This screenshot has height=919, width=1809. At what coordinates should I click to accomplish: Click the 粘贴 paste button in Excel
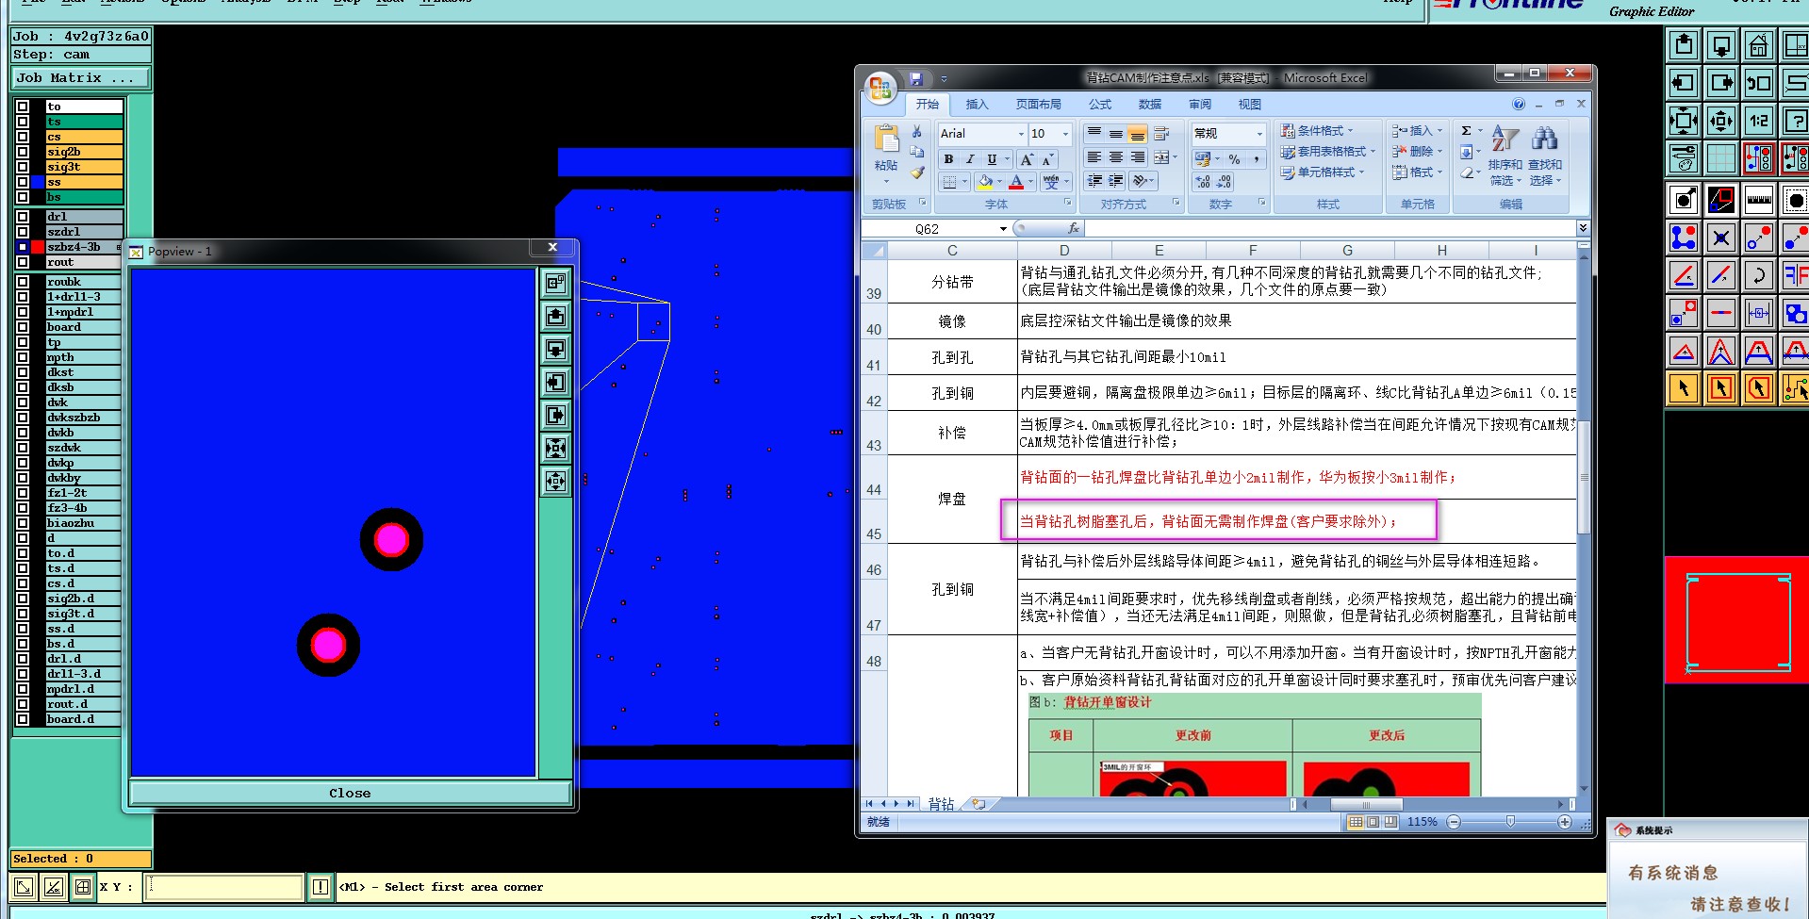pyautogui.click(x=885, y=154)
